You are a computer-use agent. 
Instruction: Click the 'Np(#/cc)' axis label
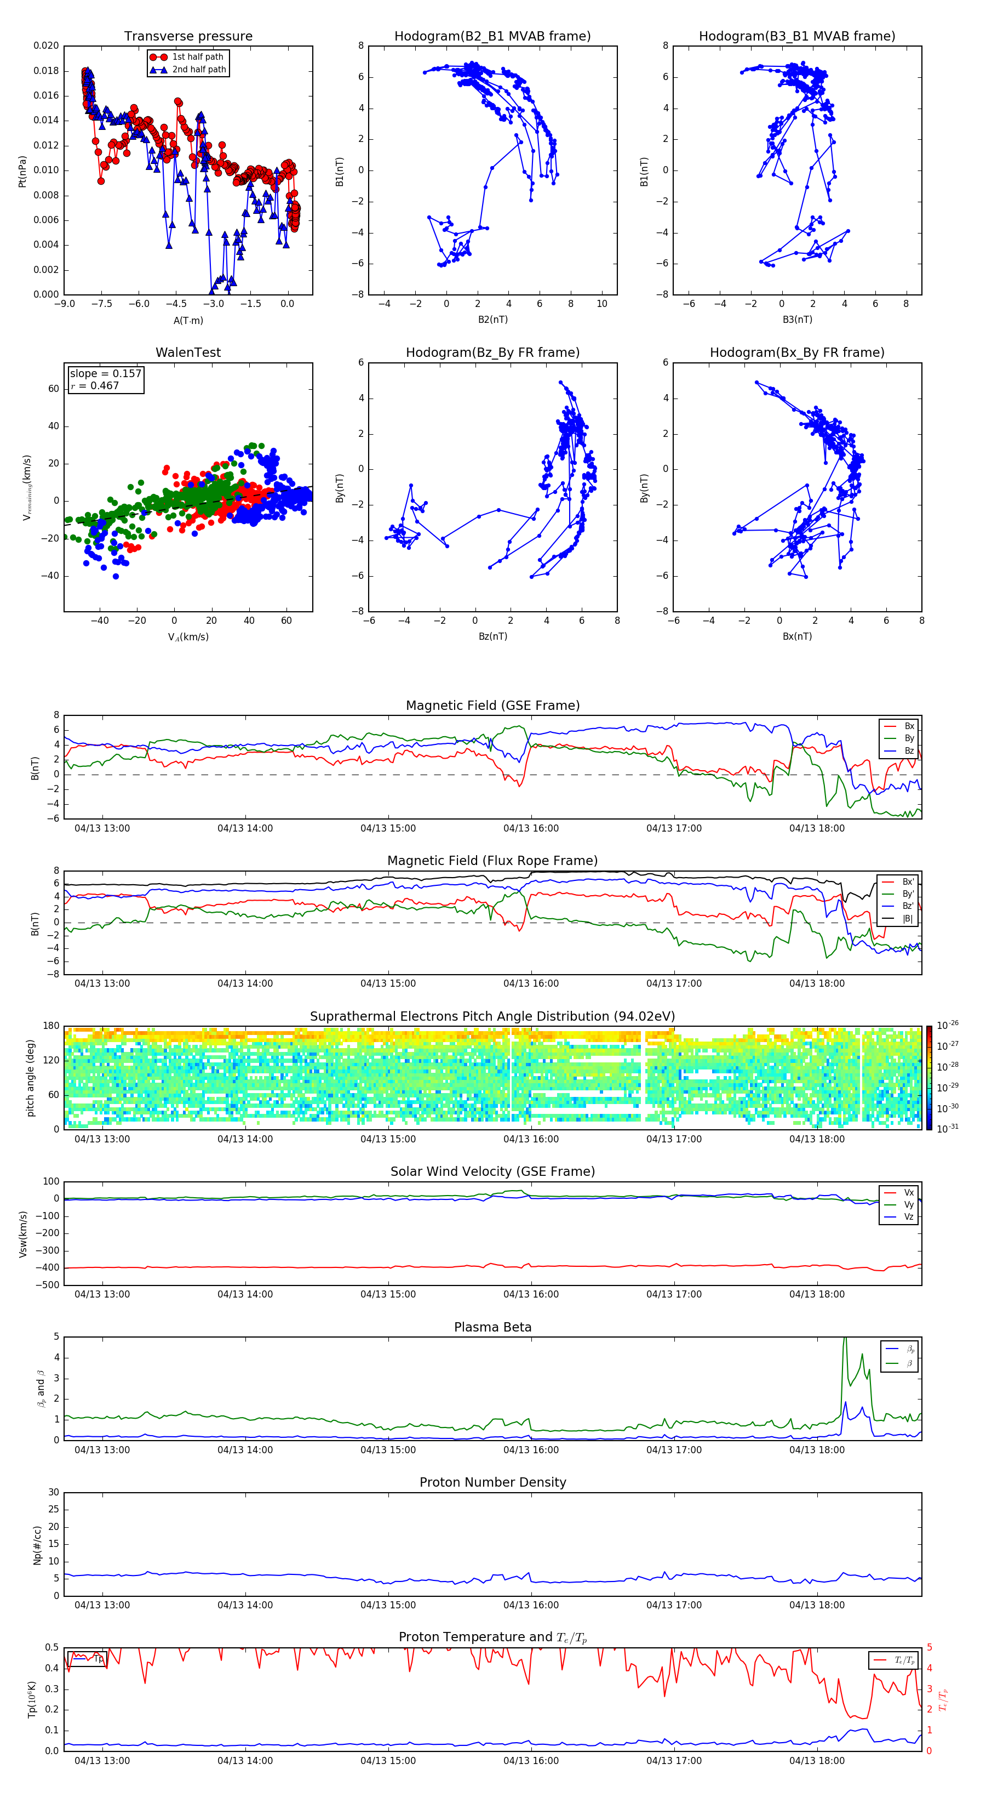[37, 1545]
